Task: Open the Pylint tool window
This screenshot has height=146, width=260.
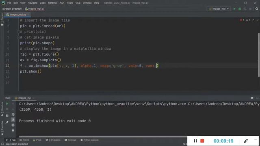Action: pyautogui.click(x=37, y=140)
